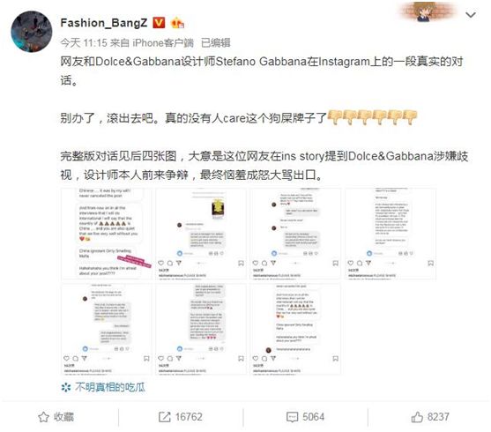Open the 不明真相的吃瓜 topic link
The width and height of the screenshot is (491, 432).
(x=110, y=388)
